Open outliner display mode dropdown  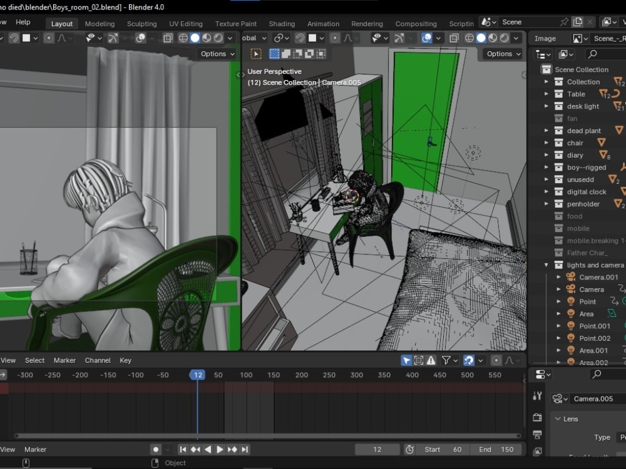(x=543, y=54)
